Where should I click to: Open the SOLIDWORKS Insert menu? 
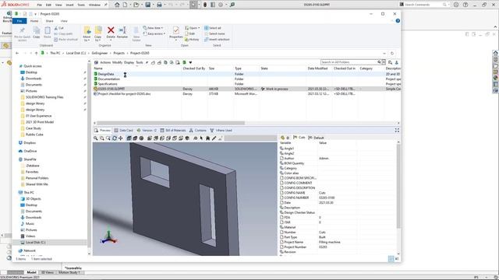click(x=69, y=5)
